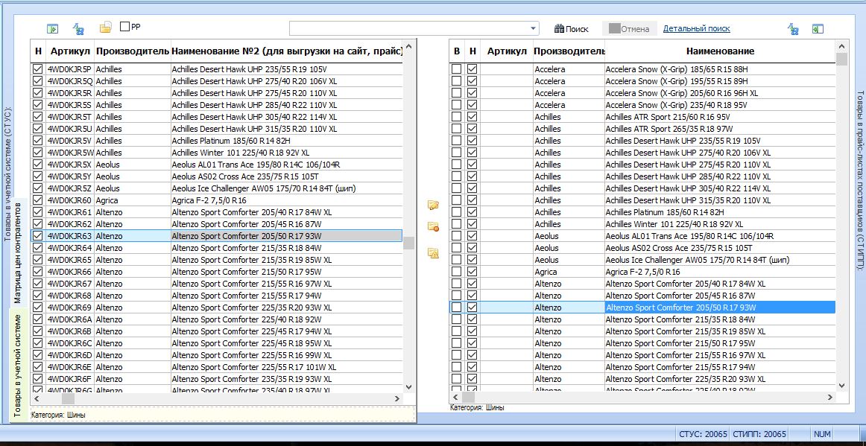This screenshot has height=446, width=866.
Task: Switch to Товары в учетной системе vertical tab
Action: [18, 364]
